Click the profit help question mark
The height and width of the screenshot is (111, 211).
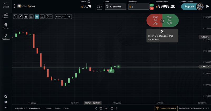click(89, 2)
